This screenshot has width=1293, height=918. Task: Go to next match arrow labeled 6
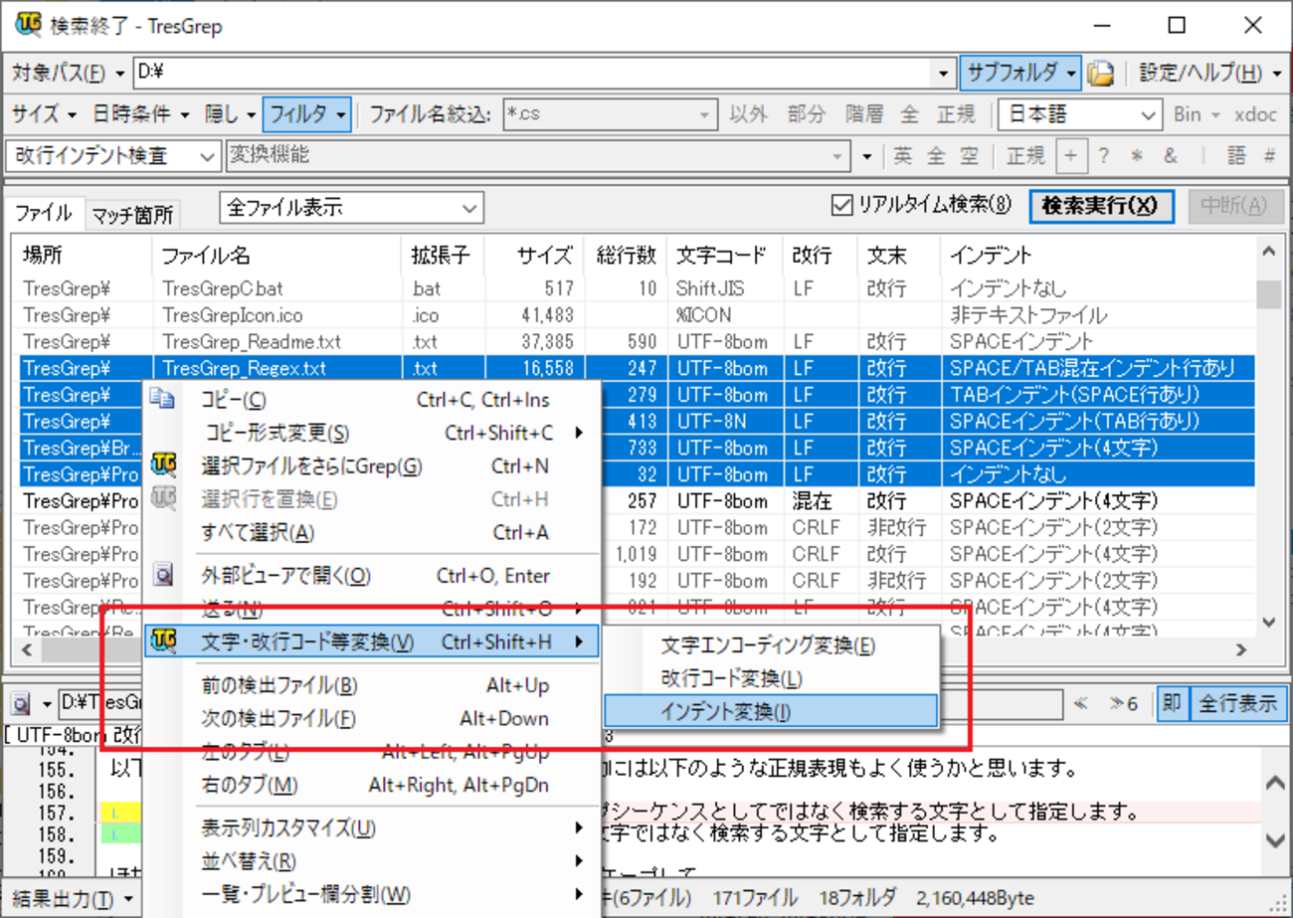[1124, 703]
